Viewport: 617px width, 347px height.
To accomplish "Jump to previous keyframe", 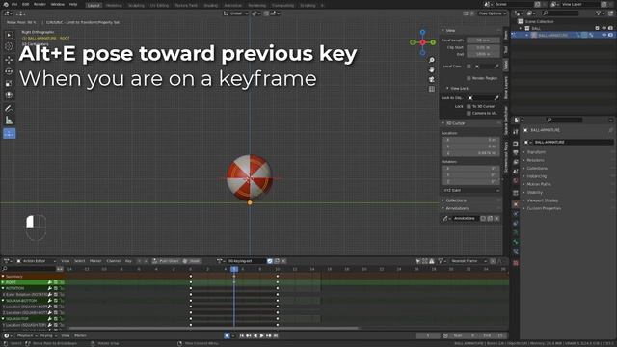I will click(x=249, y=335).
